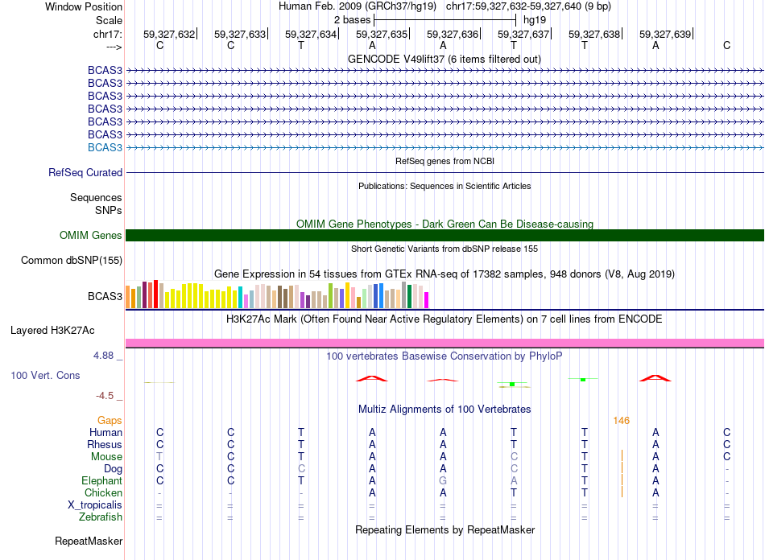Open 'Multiz Alignments of 100 Vertebrates' title

[445, 410]
